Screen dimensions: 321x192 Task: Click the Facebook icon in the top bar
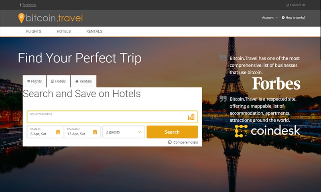pyautogui.click(x=20, y=5)
